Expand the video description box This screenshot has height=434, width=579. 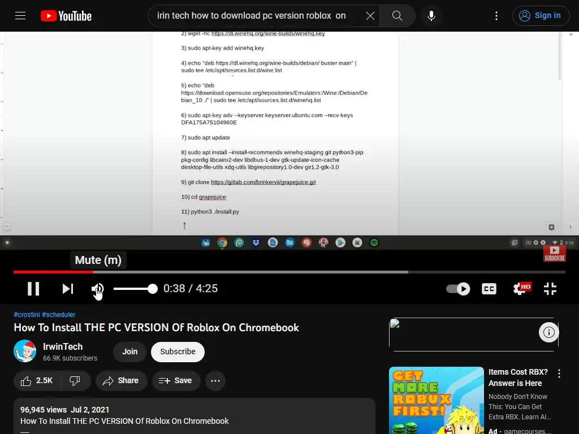pyautogui.click(x=195, y=416)
